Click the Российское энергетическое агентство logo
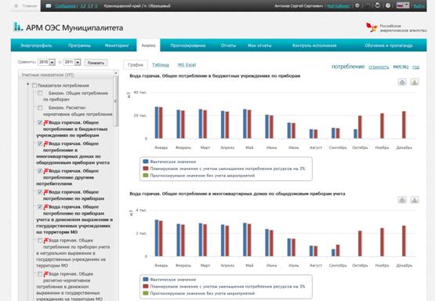 coord(396,27)
